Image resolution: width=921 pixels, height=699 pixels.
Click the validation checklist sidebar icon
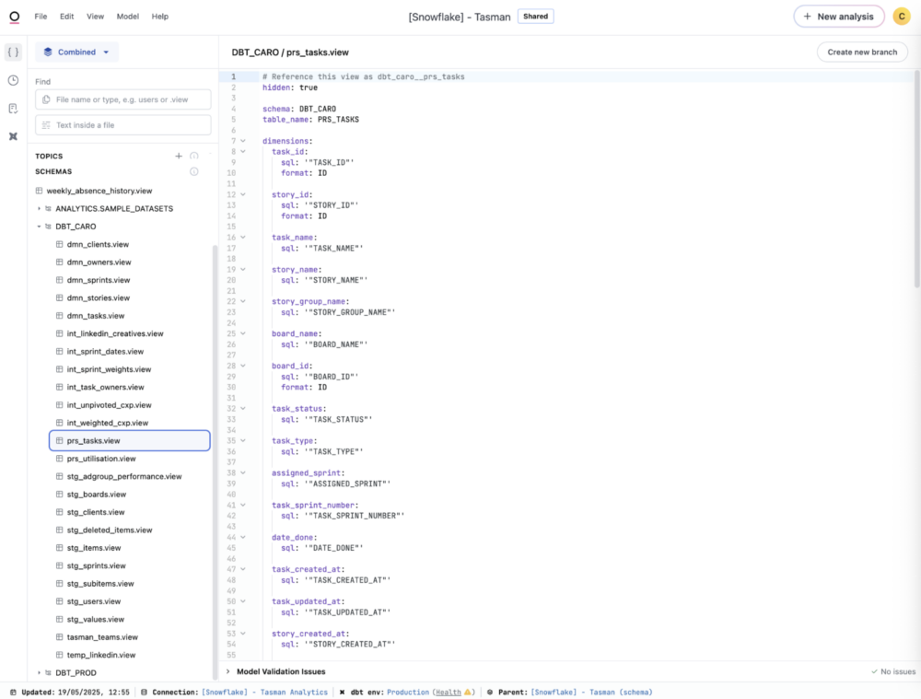[12, 109]
